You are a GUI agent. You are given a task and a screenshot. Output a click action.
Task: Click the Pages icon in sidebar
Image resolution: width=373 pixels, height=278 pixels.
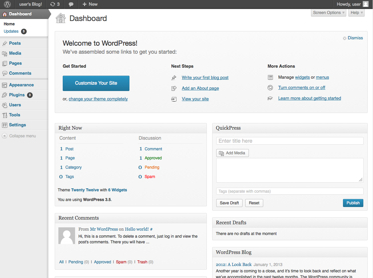coord(5,63)
